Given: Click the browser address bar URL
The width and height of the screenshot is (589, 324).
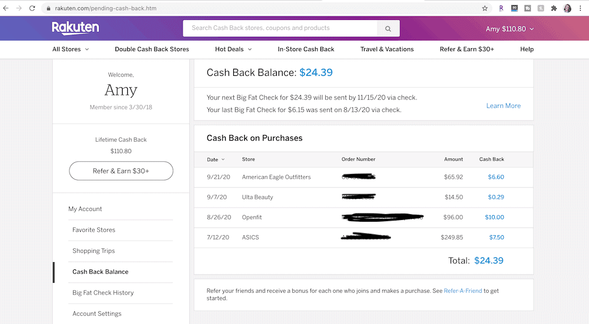Looking at the screenshot, I should point(105,8).
